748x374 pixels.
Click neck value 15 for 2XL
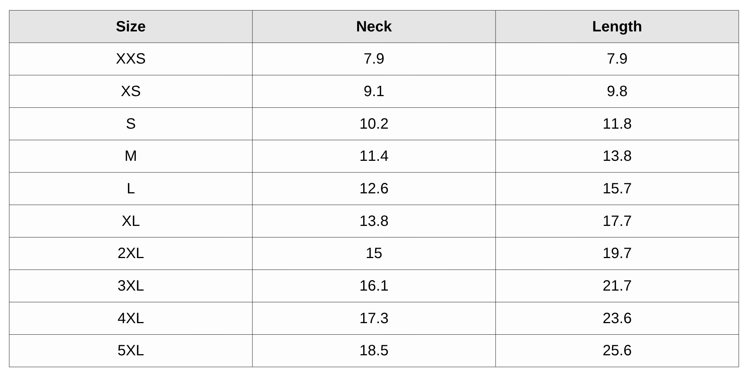[x=374, y=253]
